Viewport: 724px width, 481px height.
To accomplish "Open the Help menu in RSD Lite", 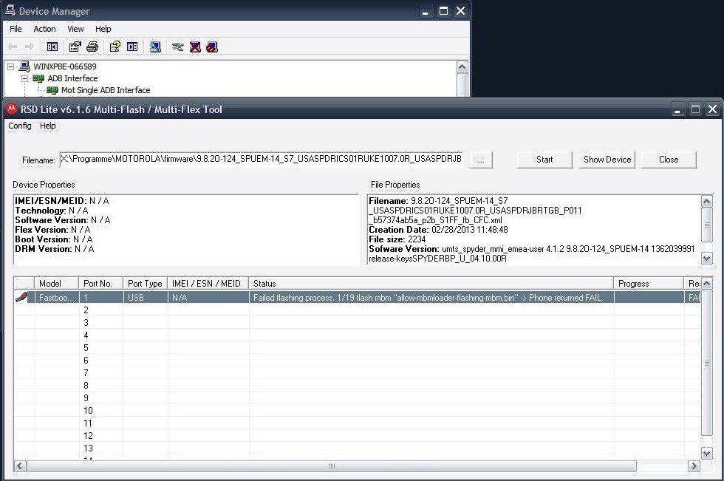I will coord(47,126).
